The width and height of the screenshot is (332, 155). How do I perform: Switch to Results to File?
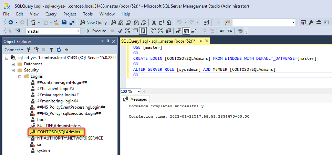(194, 31)
